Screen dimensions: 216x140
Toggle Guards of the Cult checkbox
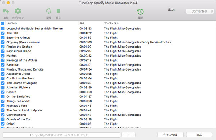click(x=3, y=119)
